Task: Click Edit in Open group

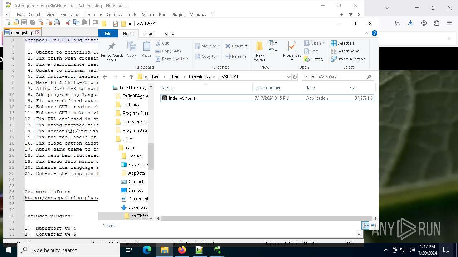Action: click(311, 51)
